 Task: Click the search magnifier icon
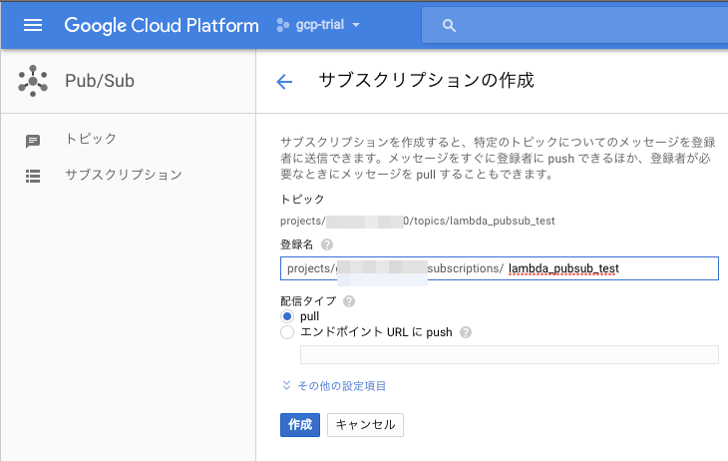(x=449, y=26)
